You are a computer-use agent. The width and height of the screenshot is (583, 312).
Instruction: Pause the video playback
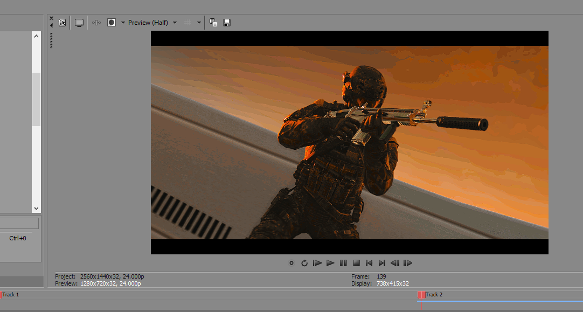point(343,263)
